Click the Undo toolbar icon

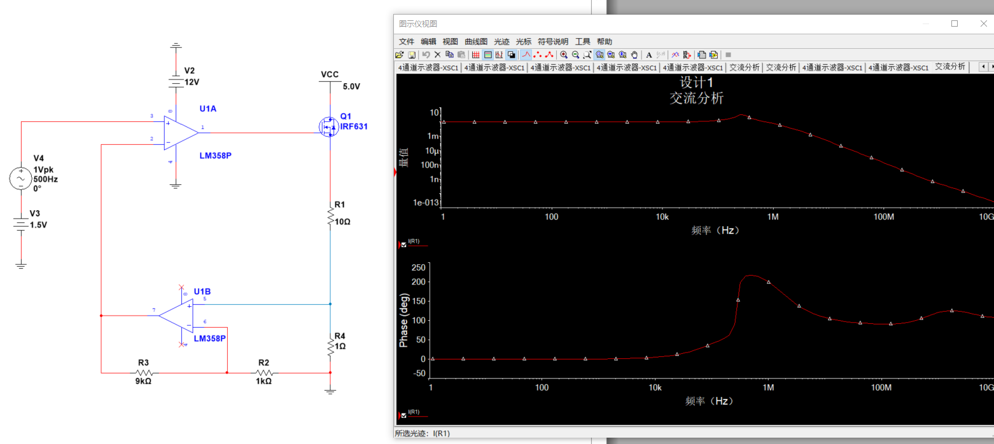coord(426,55)
